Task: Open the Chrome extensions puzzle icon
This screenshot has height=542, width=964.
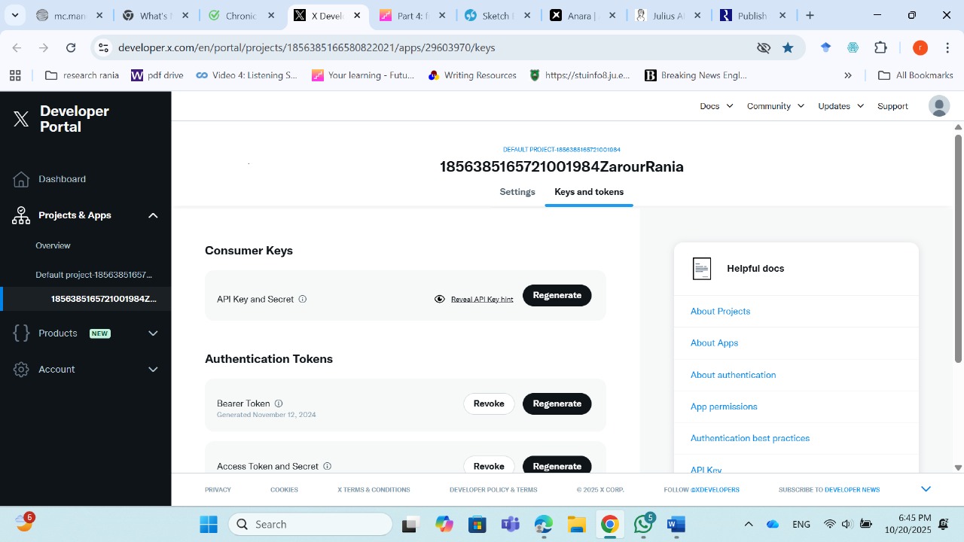Action: 880,47
